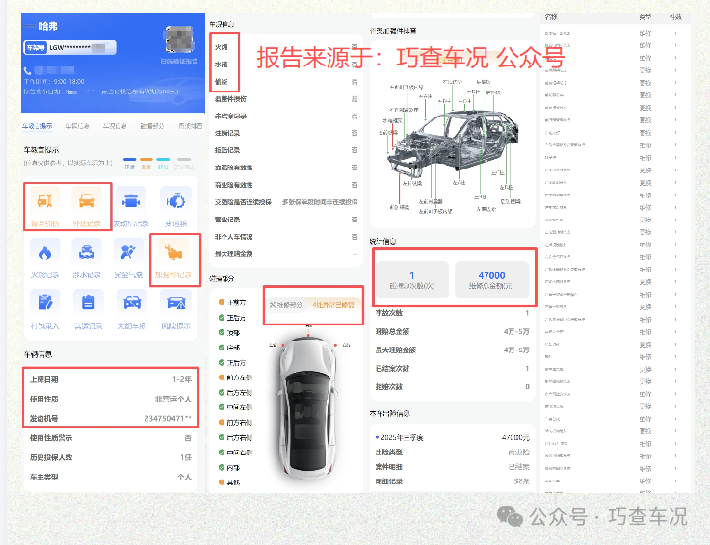The width and height of the screenshot is (710, 545).
Task: Click the masked VIN field LGW*****
Action: (69, 47)
